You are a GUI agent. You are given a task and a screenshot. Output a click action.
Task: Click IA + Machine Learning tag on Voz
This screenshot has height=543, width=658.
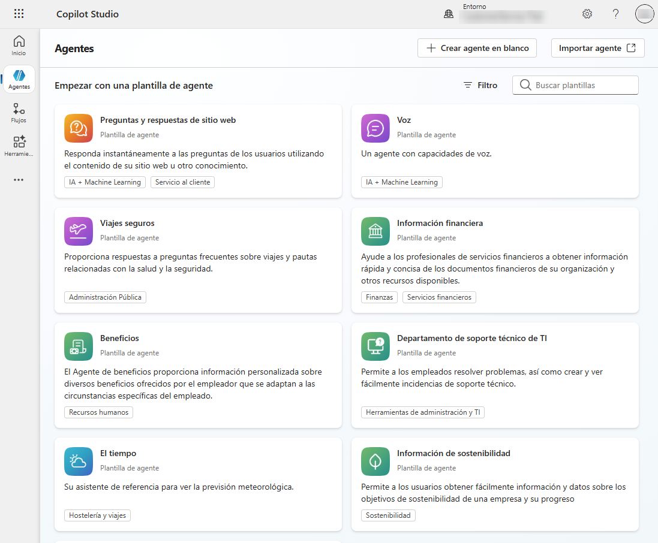click(x=402, y=182)
